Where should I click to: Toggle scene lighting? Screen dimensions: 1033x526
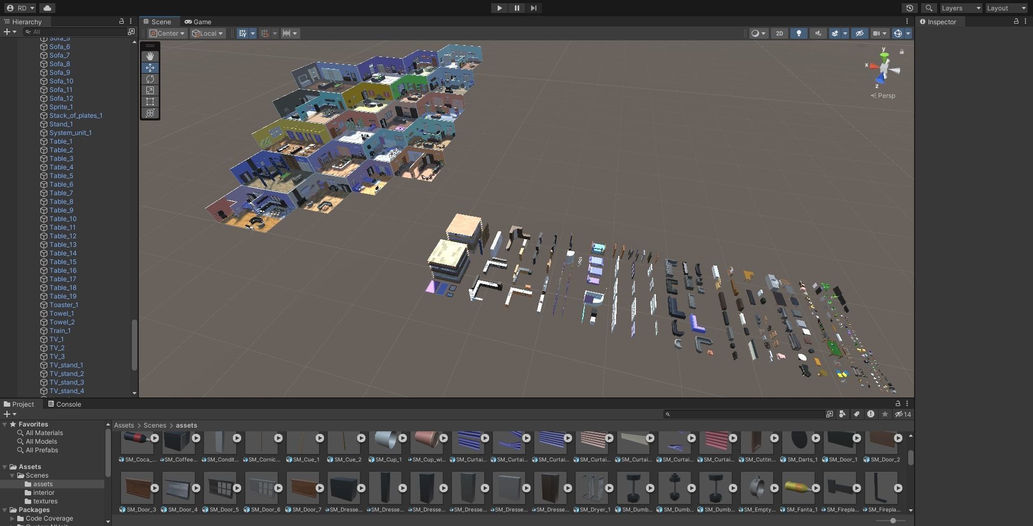pyautogui.click(x=799, y=33)
